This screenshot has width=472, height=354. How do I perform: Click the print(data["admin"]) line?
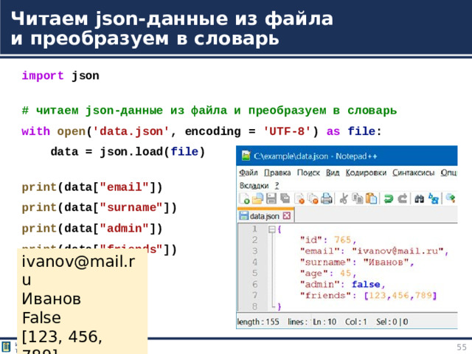pos(92,229)
